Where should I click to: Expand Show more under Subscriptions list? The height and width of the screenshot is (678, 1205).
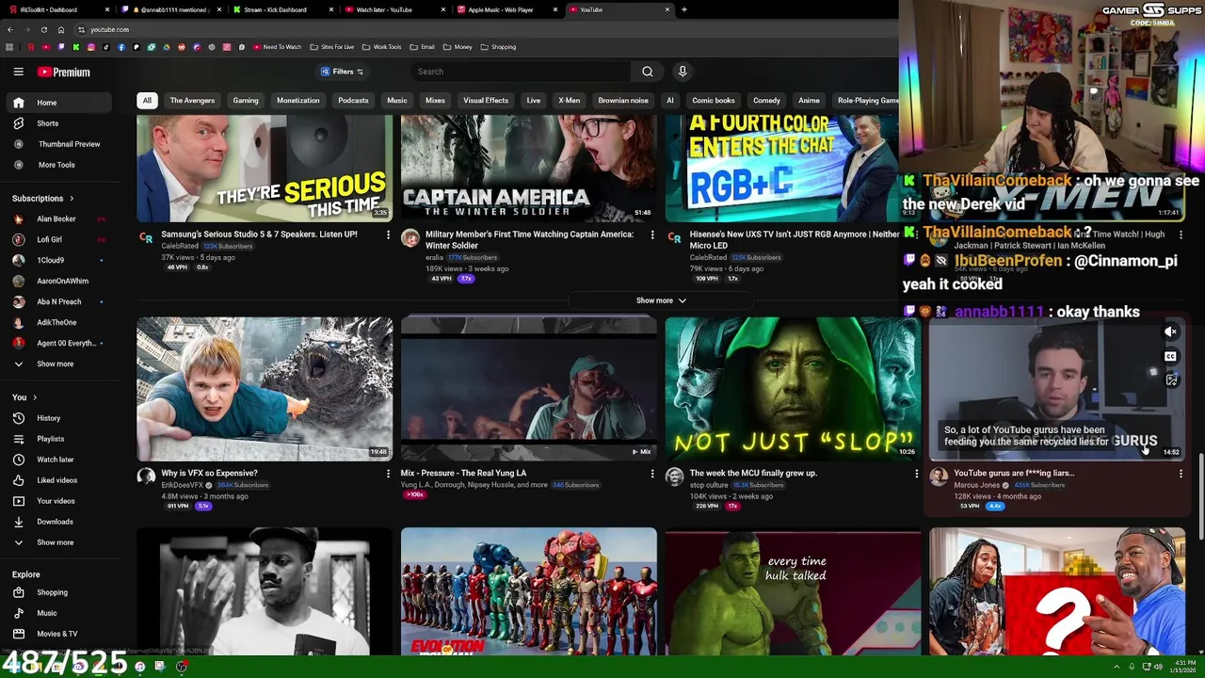55,363
